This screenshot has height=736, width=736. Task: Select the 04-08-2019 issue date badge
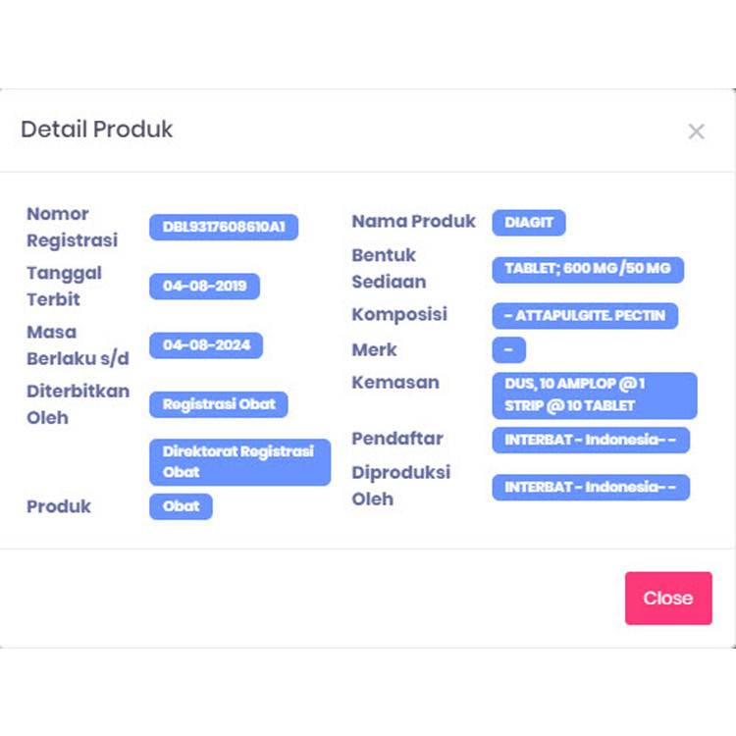point(204,287)
